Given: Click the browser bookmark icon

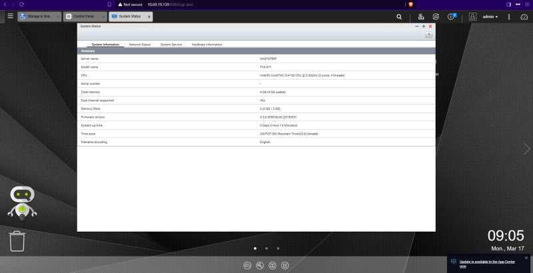Looking at the screenshot, I should point(109,5).
